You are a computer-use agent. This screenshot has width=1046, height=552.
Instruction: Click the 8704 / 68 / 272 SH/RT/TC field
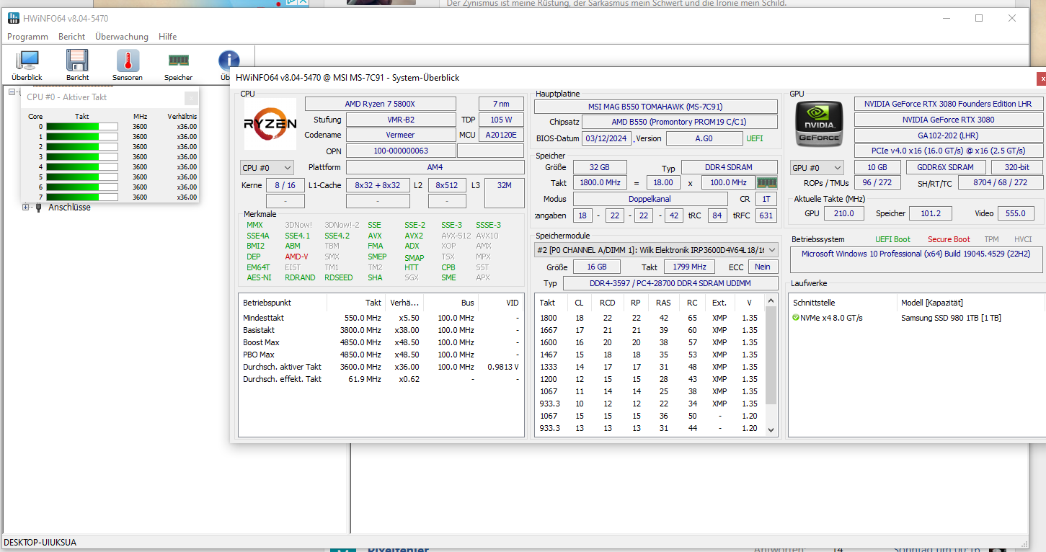pos(1000,183)
